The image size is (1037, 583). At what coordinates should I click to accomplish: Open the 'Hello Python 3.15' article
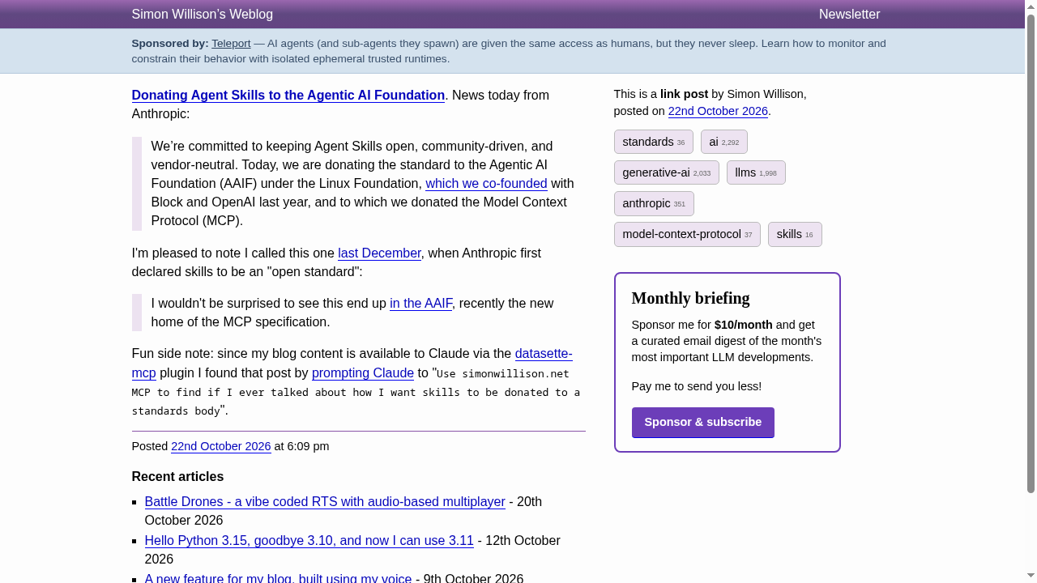click(x=309, y=541)
